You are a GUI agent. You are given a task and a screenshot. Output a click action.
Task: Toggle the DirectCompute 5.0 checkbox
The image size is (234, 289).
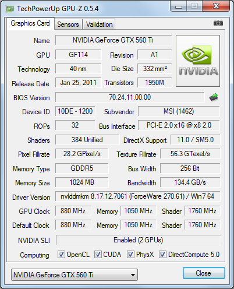click(x=162, y=255)
